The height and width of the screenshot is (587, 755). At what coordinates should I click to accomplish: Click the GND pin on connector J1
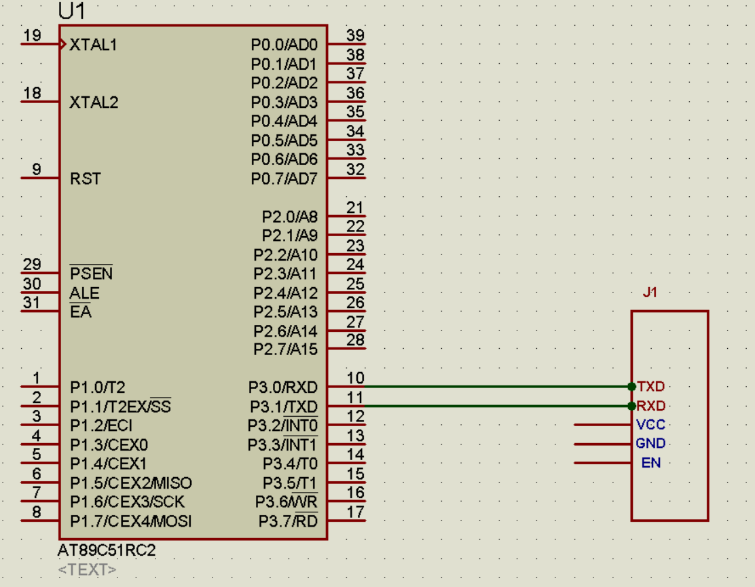(x=650, y=443)
